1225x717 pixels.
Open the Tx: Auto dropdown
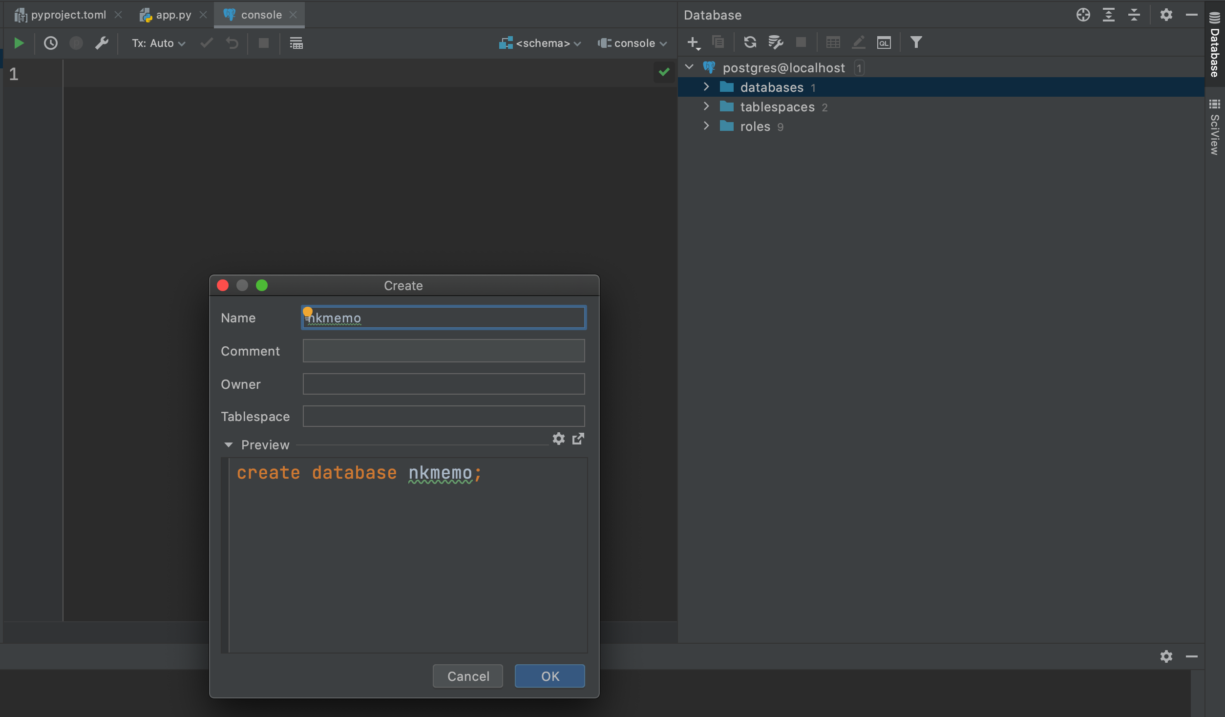158,43
